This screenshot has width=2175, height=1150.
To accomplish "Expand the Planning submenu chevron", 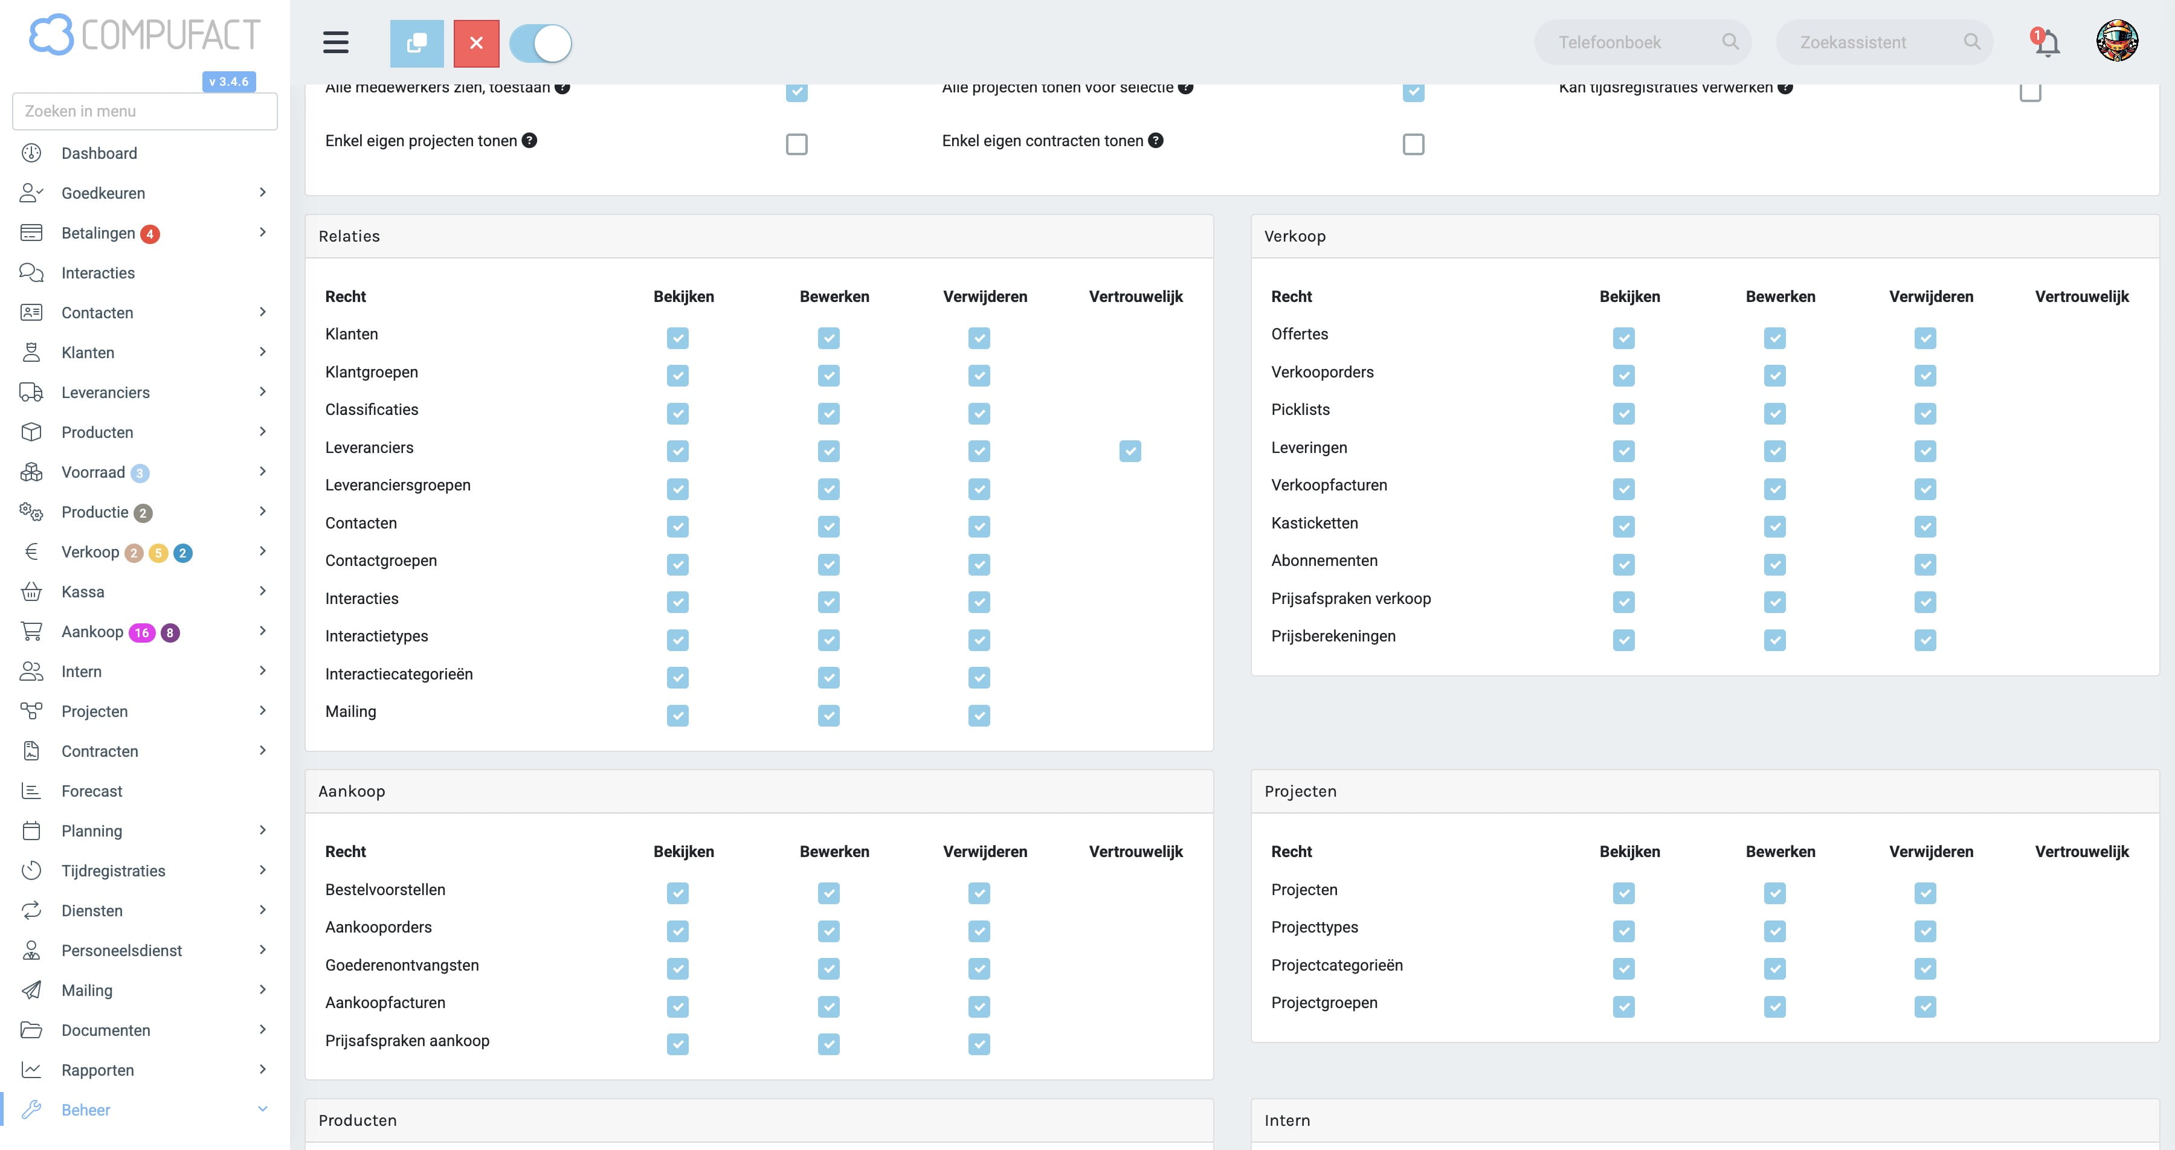I will pyautogui.click(x=263, y=830).
